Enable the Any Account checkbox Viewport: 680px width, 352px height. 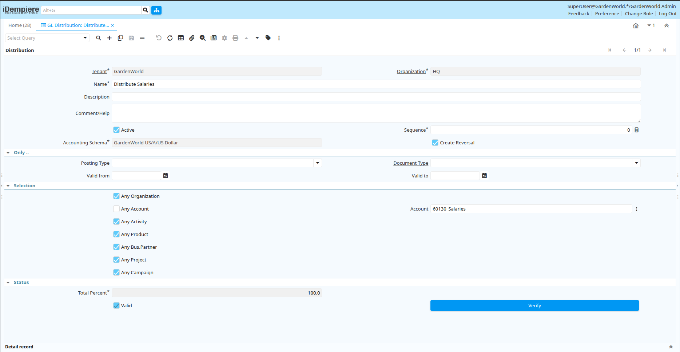tap(116, 209)
